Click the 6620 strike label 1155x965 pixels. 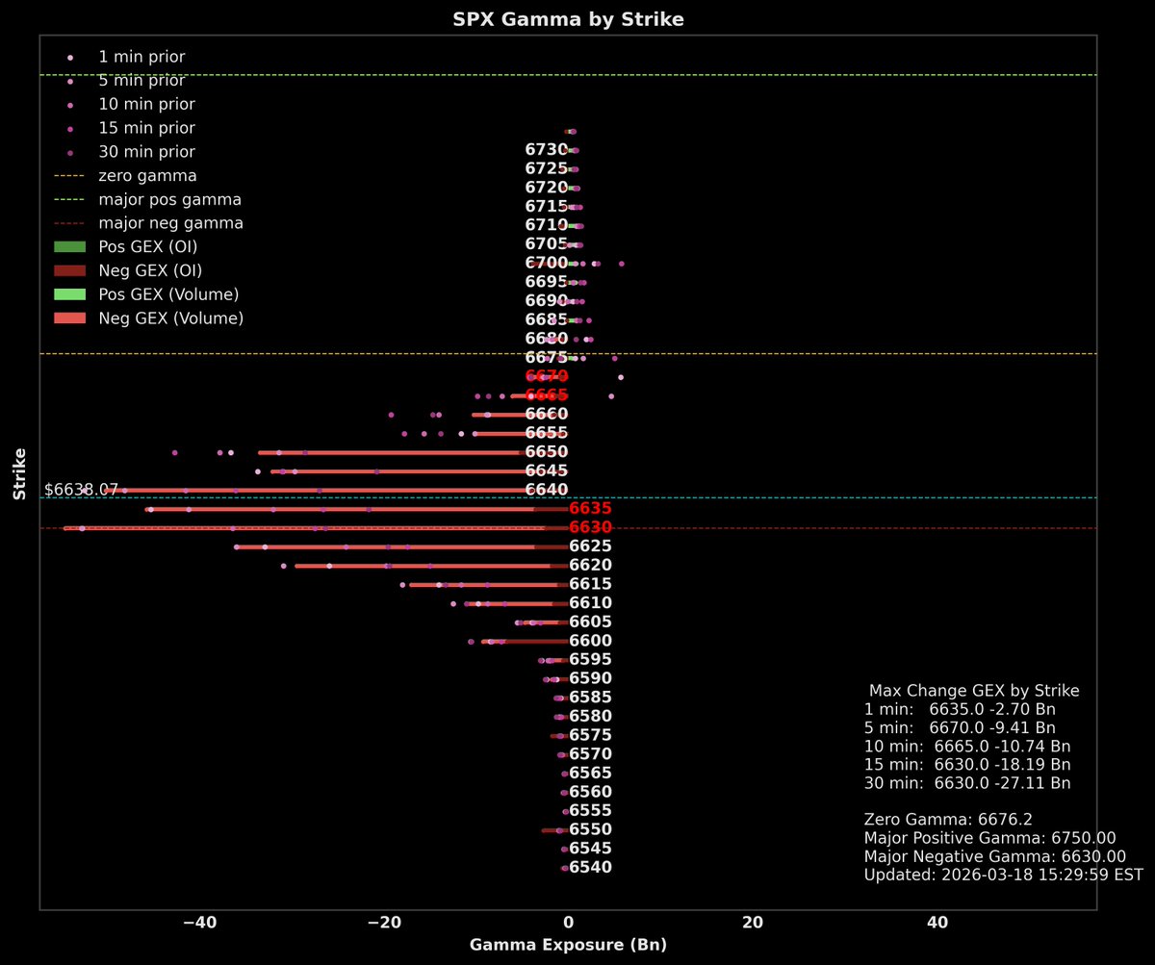[x=590, y=565]
